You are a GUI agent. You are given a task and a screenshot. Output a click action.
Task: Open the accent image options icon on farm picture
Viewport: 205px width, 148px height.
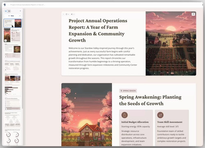193,14
